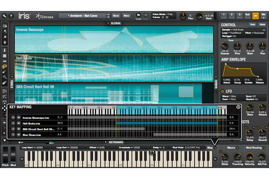Select the hand grab tool in Tools

[5, 42]
